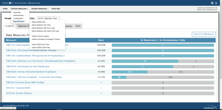Open CMS108v8 Venous Thromboembolism Prophylaxis link
222x110 pixels.
(x=31, y=72)
